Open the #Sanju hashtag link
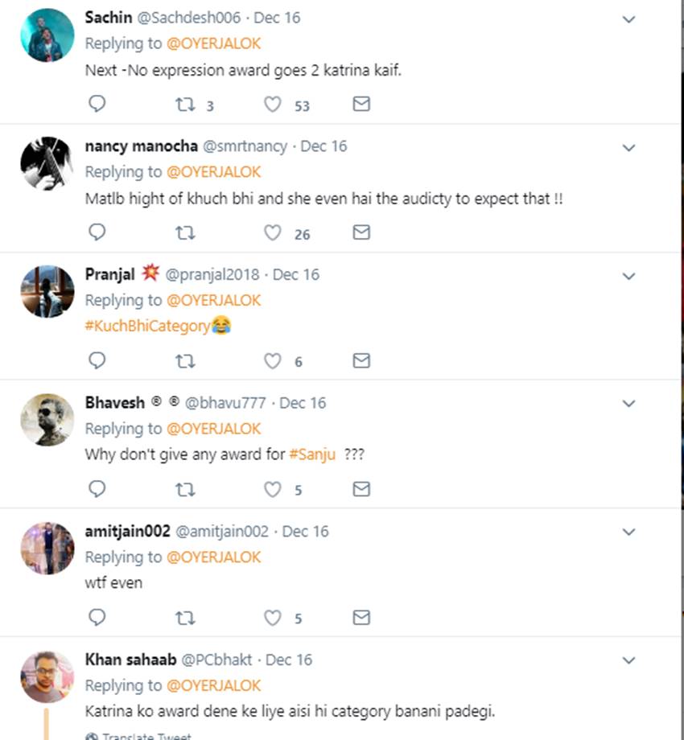This screenshot has width=684, height=740. tap(312, 454)
